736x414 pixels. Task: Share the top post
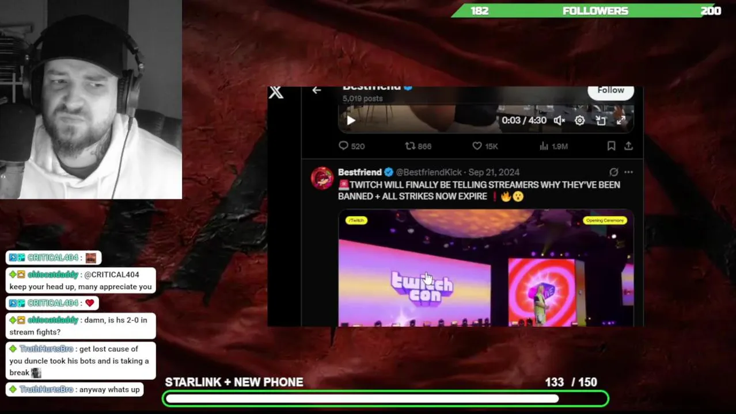click(x=628, y=146)
